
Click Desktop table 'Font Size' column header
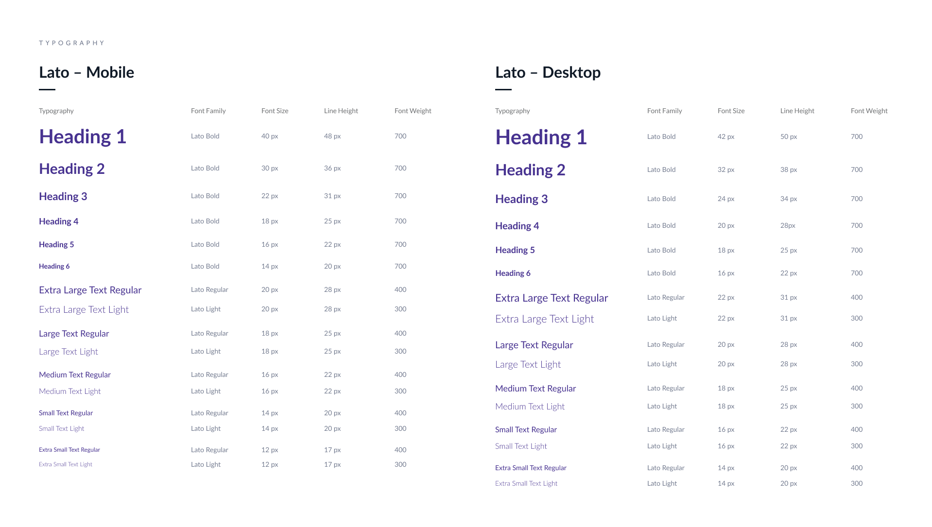click(731, 111)
